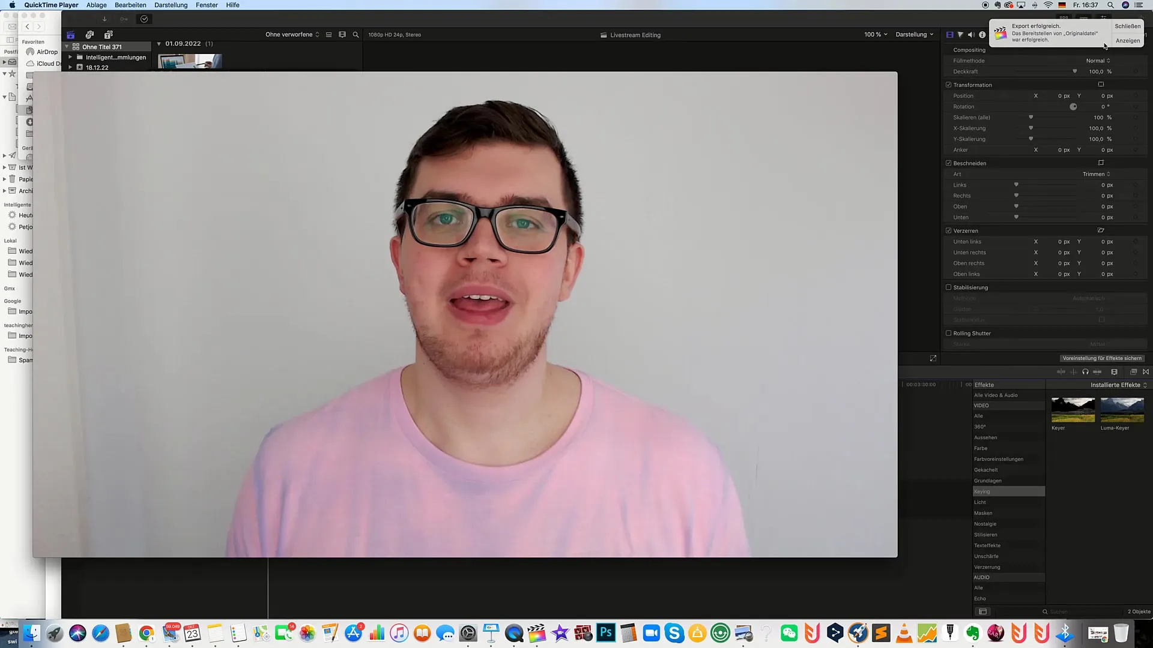Toggle the Transformation checkbox
The width and height of the screenshot is (1153, 648).
tap(949, 85)
